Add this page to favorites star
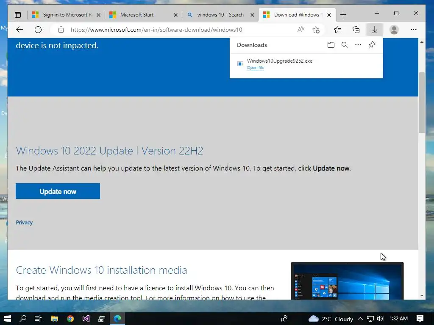434x325 pixels. point(316,30)
